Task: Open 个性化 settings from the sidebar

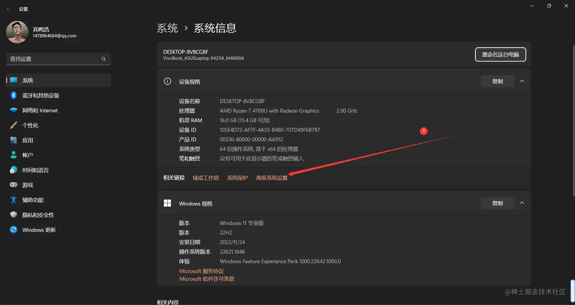Action: point(59,125)
